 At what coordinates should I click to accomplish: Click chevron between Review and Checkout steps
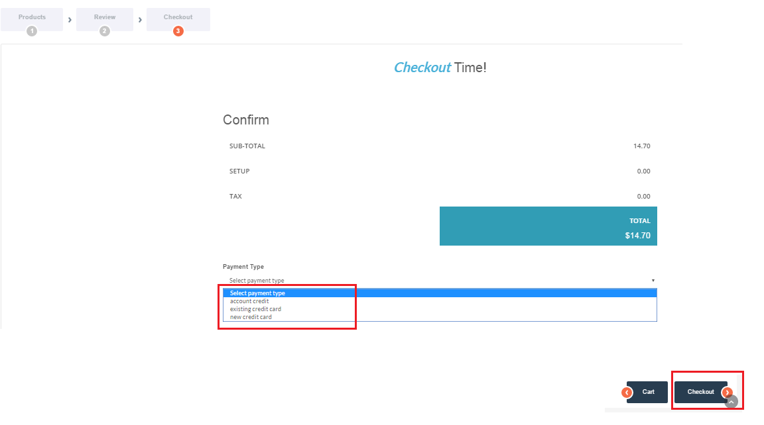tap(140, 20)
